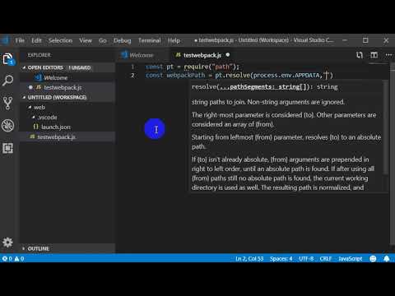395x296 pixels.
Task: Open the Extensions view
Action: click(7, 148)
